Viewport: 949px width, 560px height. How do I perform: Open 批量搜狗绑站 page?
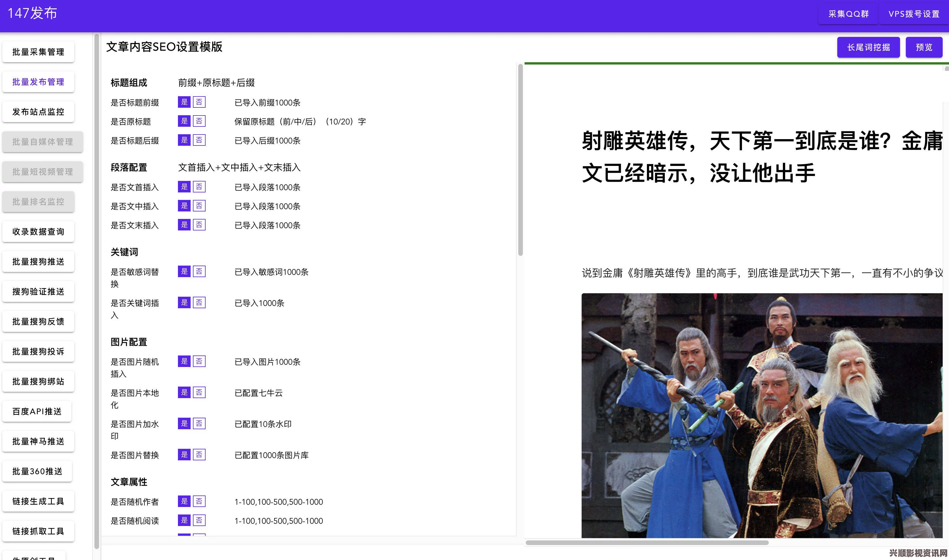(x=38, y=381)
